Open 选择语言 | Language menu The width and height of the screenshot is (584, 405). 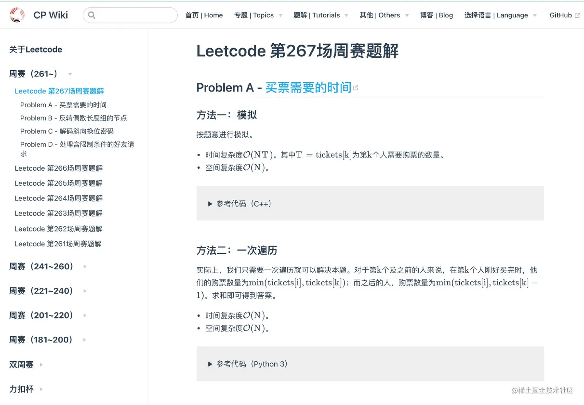(x=496, y=15)
